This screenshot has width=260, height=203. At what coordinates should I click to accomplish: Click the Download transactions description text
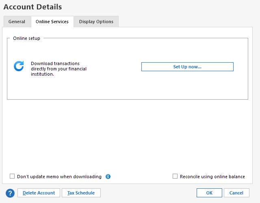point(55,64)
